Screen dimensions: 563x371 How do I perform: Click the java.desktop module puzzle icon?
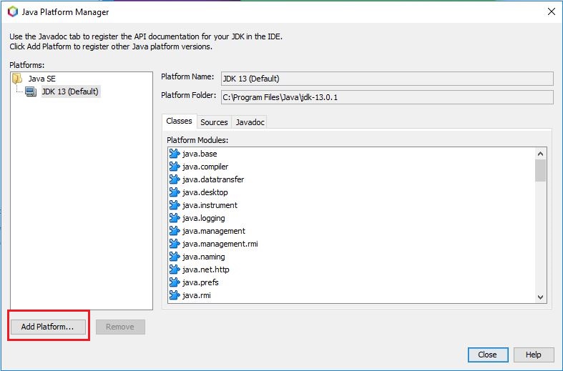pos(174,192)
